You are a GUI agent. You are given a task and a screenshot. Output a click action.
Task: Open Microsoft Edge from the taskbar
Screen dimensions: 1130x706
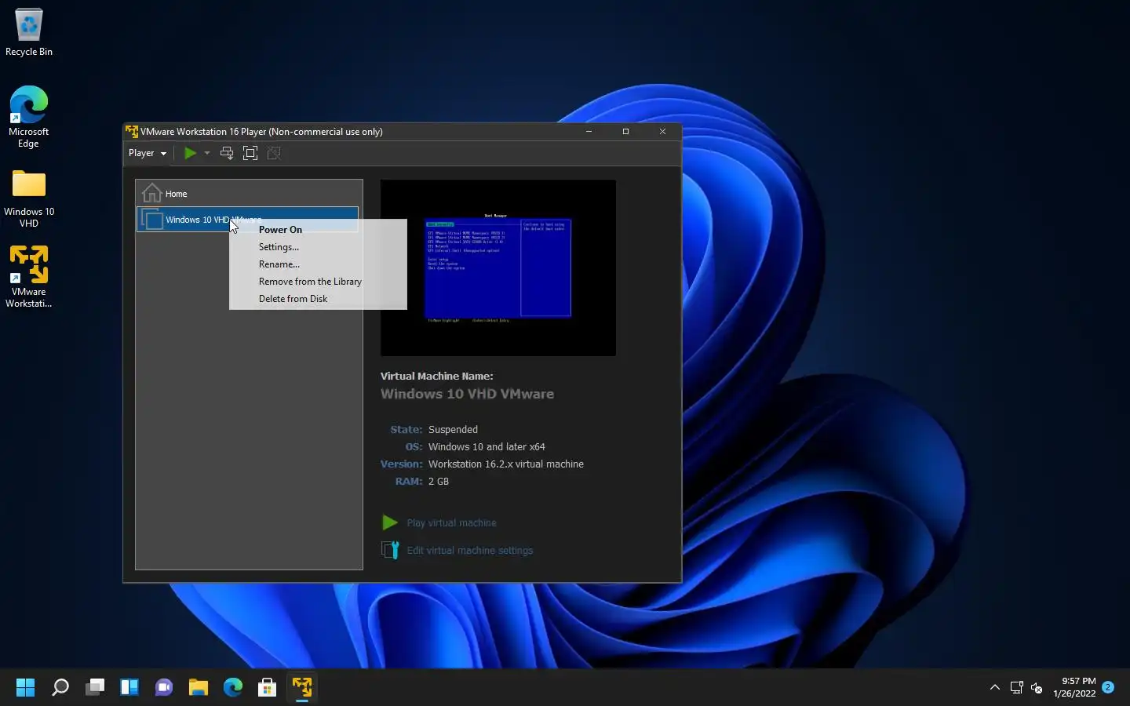[x=233, y=688]
